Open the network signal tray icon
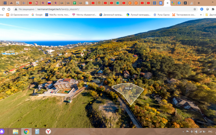The image size is (216, 135). [x=200, y=132]
